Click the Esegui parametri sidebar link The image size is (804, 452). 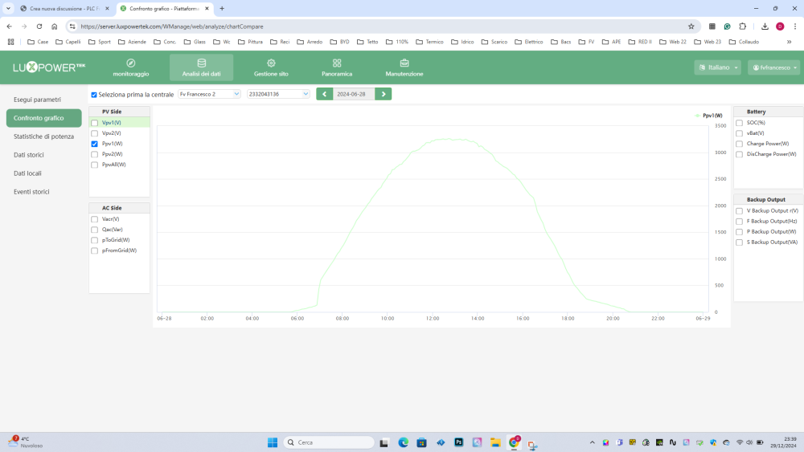tap(37, 100)
